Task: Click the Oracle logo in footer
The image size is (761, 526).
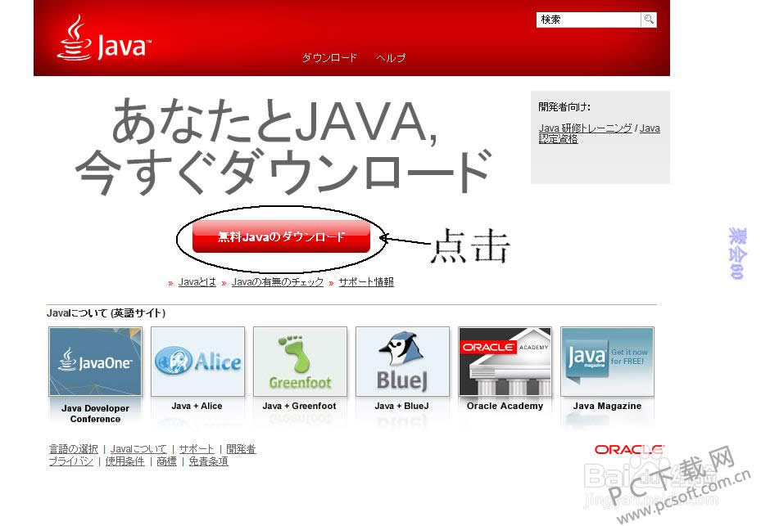Action: (x=628, y=450)
